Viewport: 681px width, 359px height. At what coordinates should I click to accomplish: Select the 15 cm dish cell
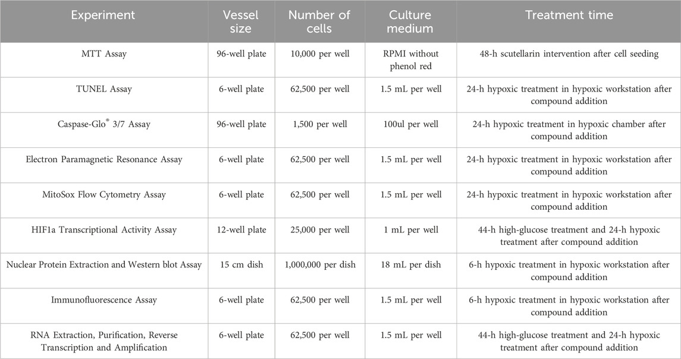pyautogui.click(x=241, y=265)
